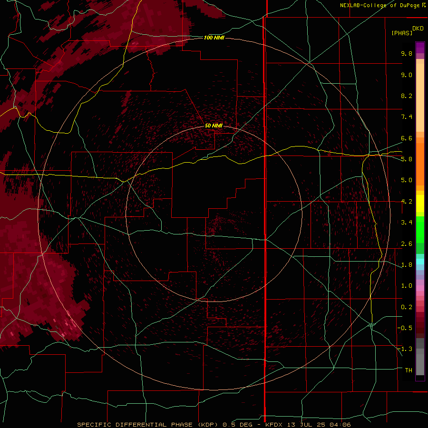The image size is (428, 428).
Task: Click the DKD label above the color scale
Action: click(x=418, y=29)
